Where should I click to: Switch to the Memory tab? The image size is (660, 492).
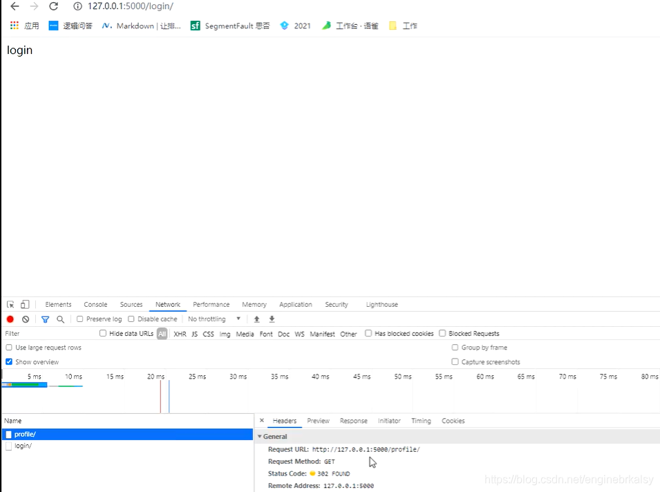pyautogui.click(x=254, y=304)
